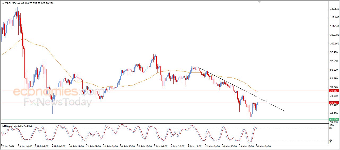
Task: Click the 24 Mar 04:00 date label
Action: (263, 146)
